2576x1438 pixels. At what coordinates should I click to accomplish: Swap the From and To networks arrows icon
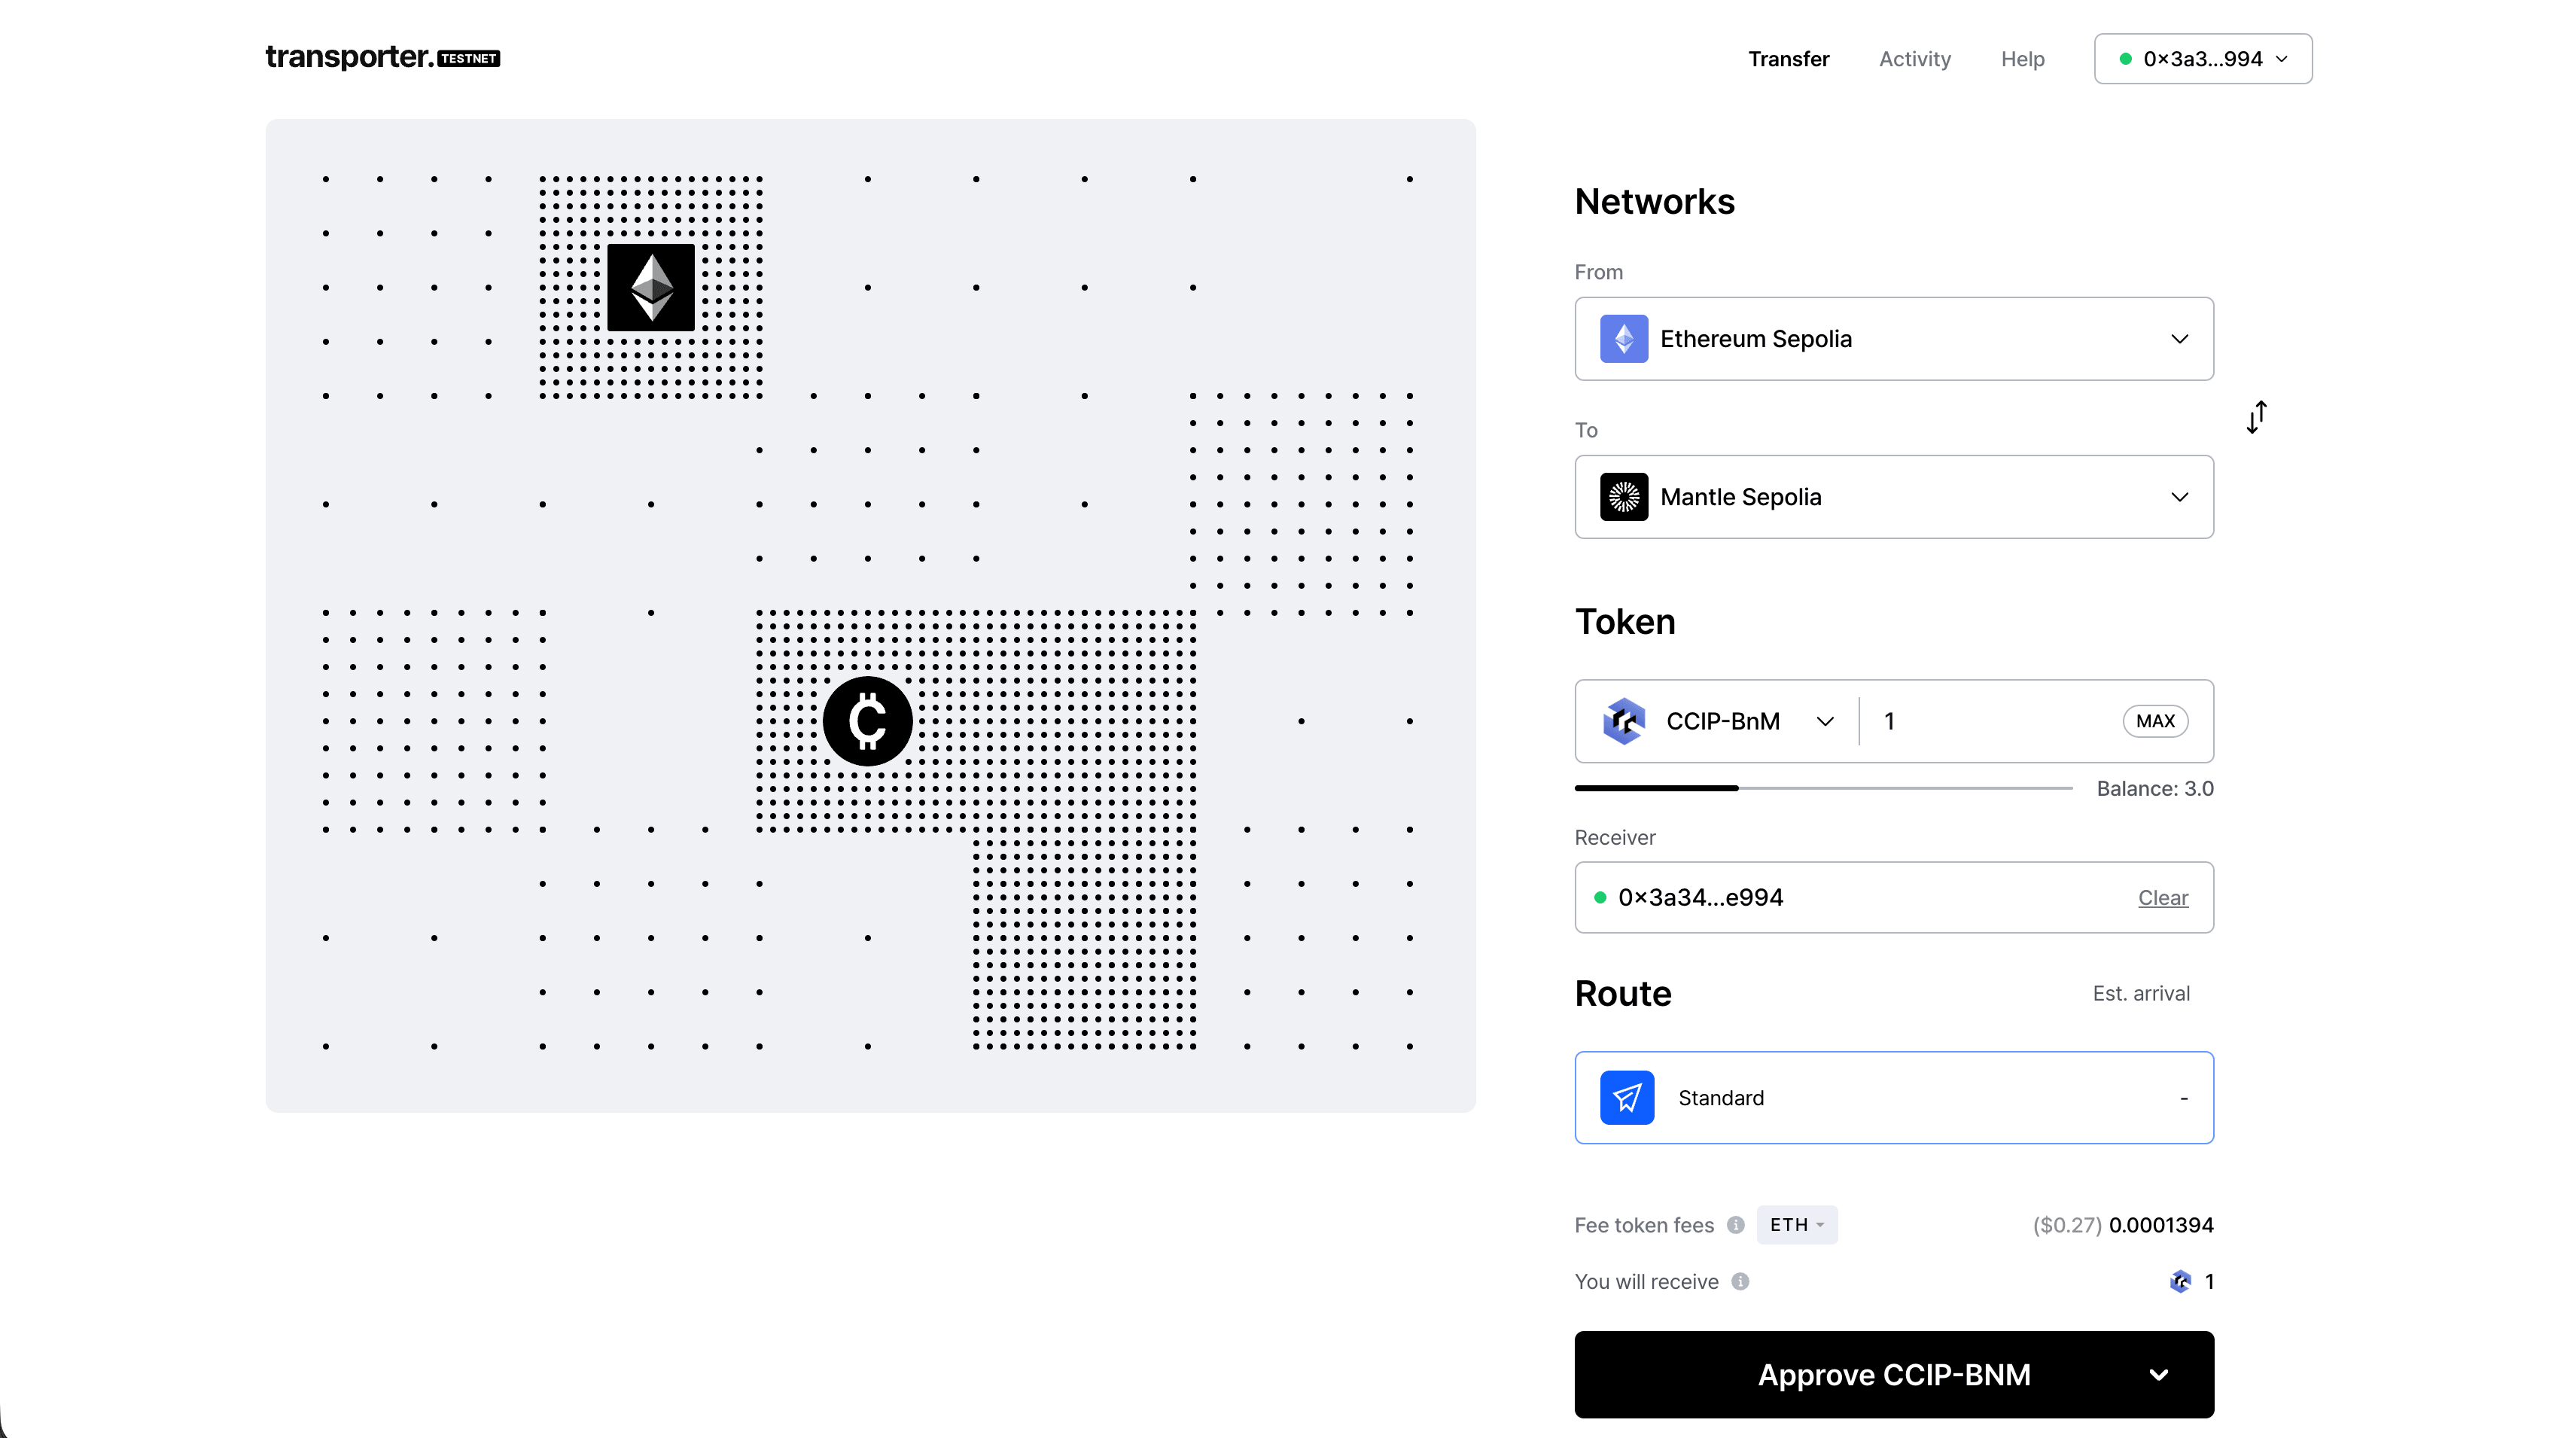pos(2256,417)
